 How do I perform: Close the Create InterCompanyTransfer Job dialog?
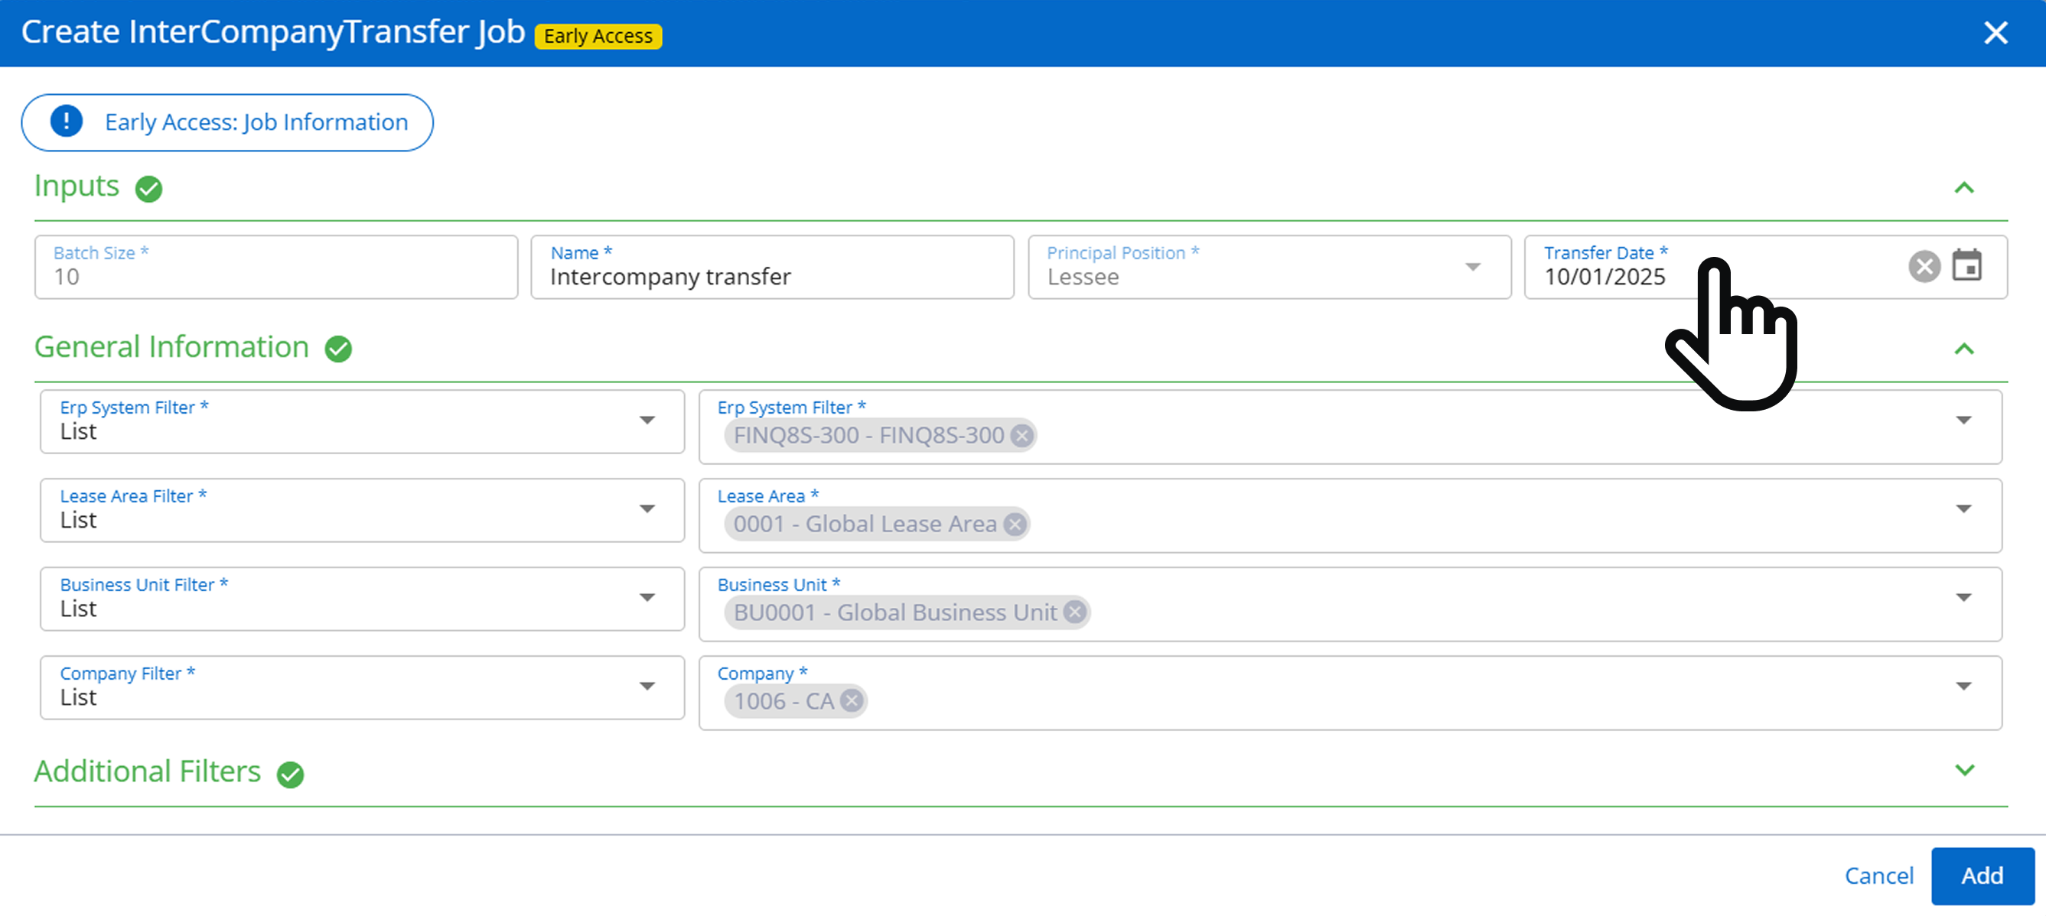(1996, 33)
